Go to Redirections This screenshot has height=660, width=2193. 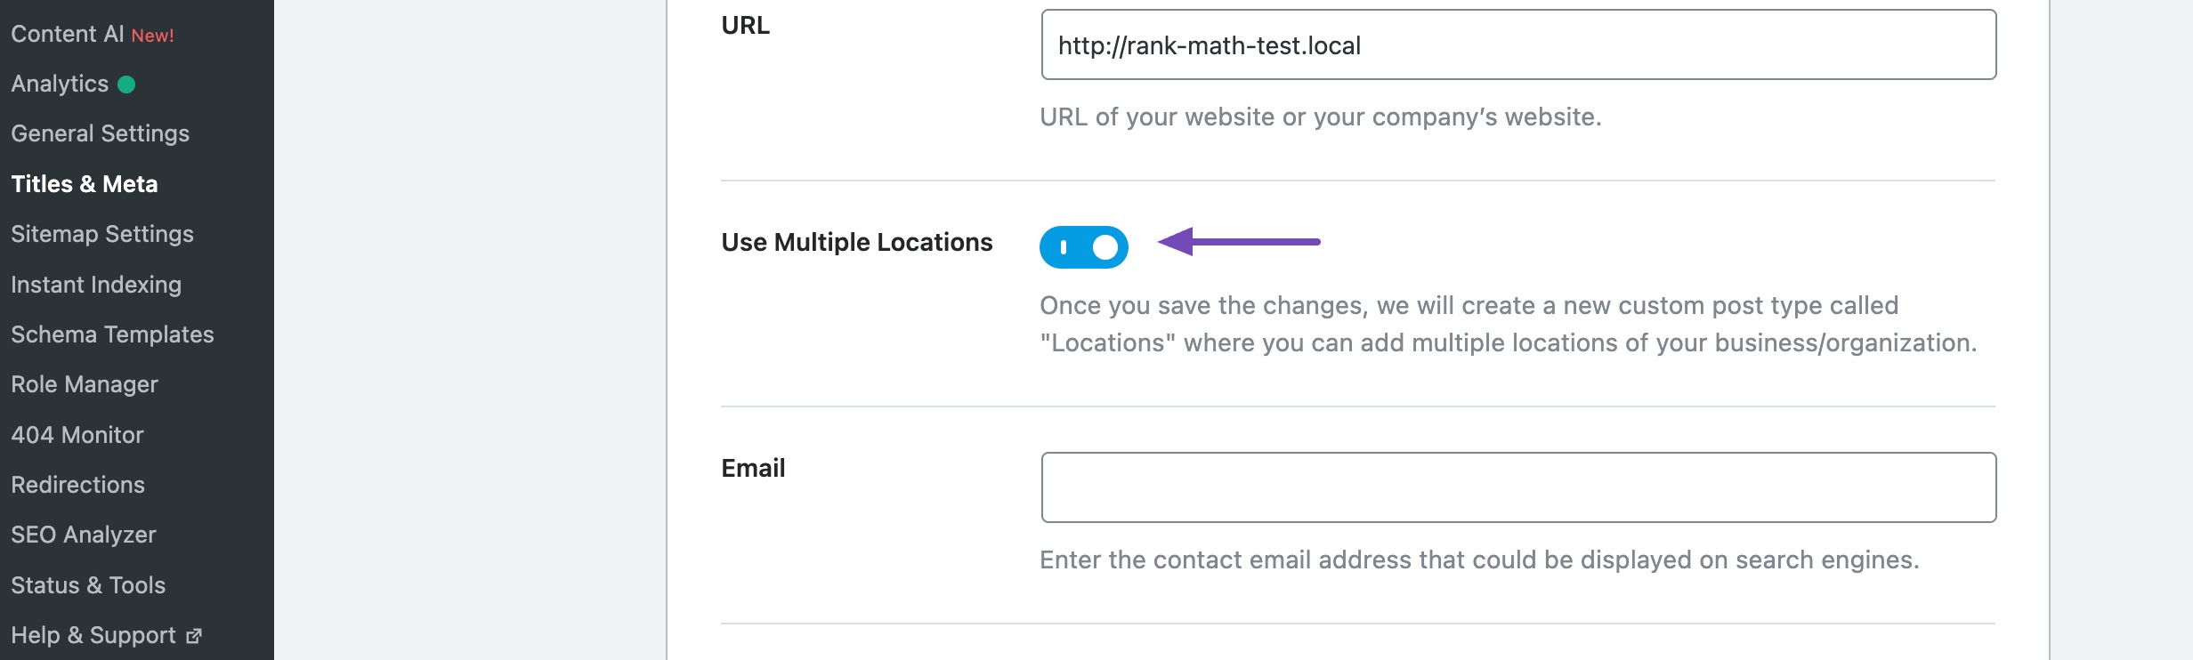(x=77, y=485)
